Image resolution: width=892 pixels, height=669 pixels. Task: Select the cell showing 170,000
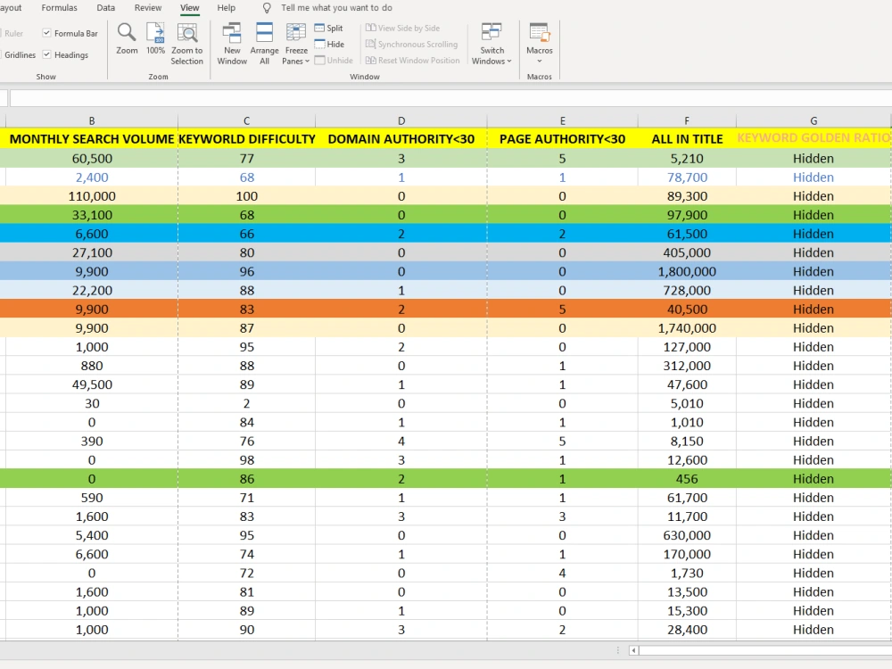(x=687, y=554)
